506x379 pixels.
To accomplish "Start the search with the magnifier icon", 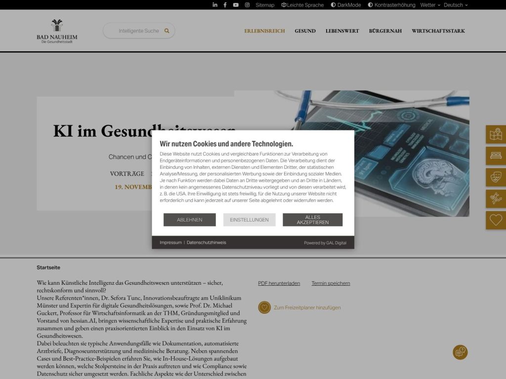I will click(167, 30).
